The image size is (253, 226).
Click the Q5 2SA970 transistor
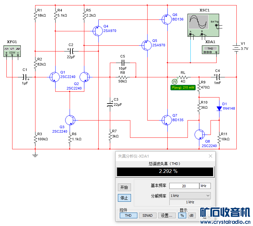(147, 45)
